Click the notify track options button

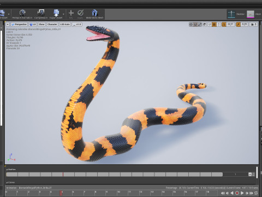250,175
